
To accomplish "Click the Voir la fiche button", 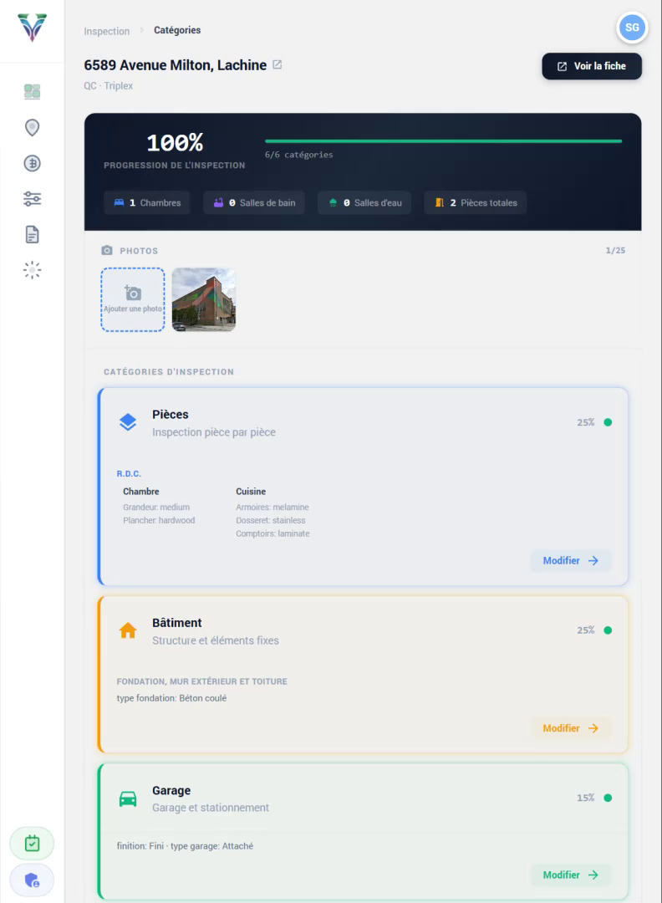I will pos(592,66).
